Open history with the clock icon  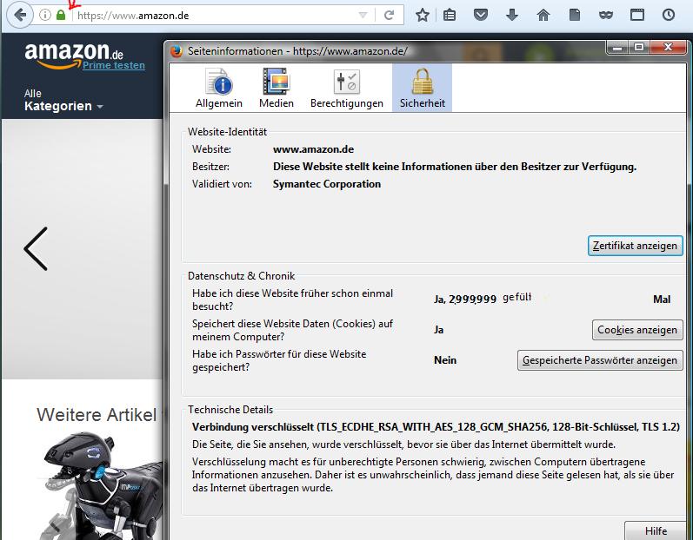click(669, 15)
